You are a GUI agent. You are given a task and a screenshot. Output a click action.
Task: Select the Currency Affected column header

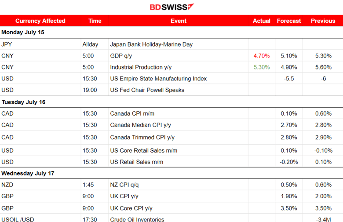pyautogui.click(x=40, y=21)
